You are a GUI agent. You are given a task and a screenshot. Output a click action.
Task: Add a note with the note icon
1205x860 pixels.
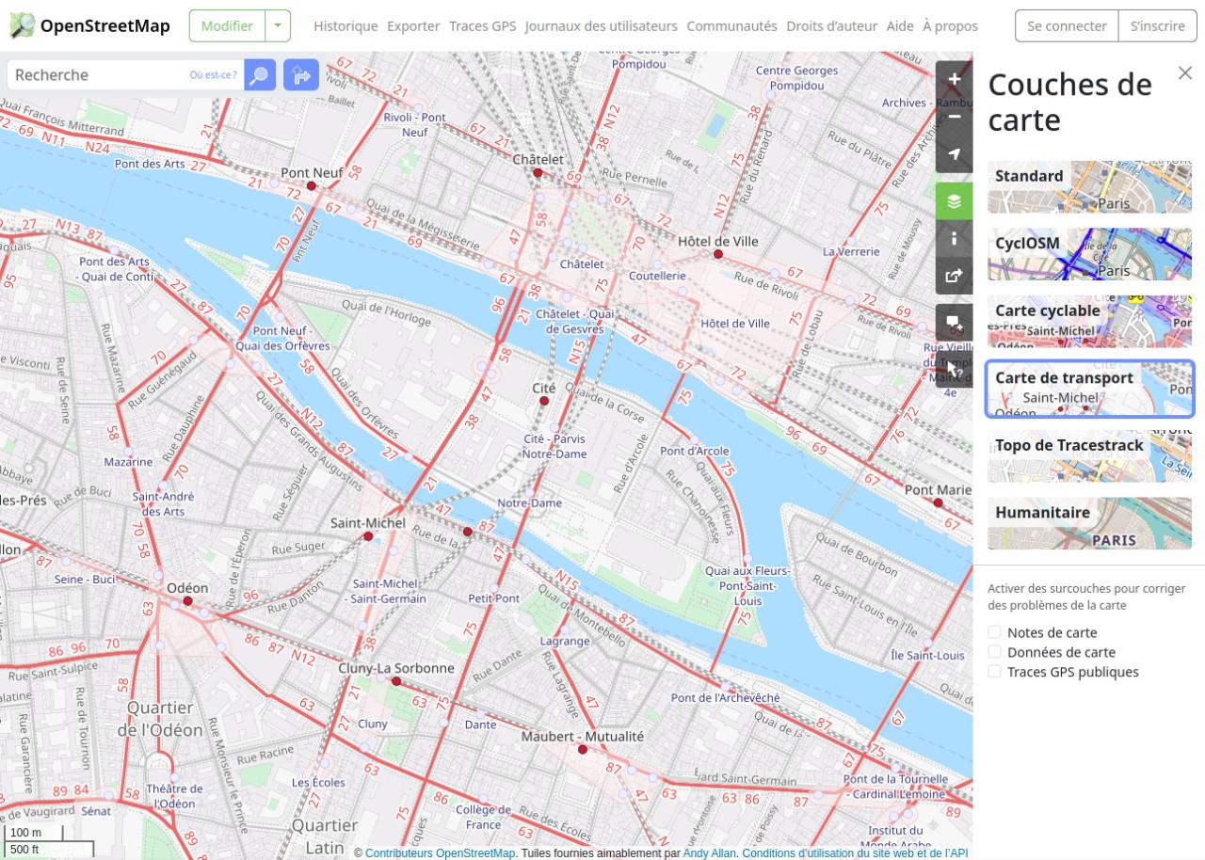(955, 322)
